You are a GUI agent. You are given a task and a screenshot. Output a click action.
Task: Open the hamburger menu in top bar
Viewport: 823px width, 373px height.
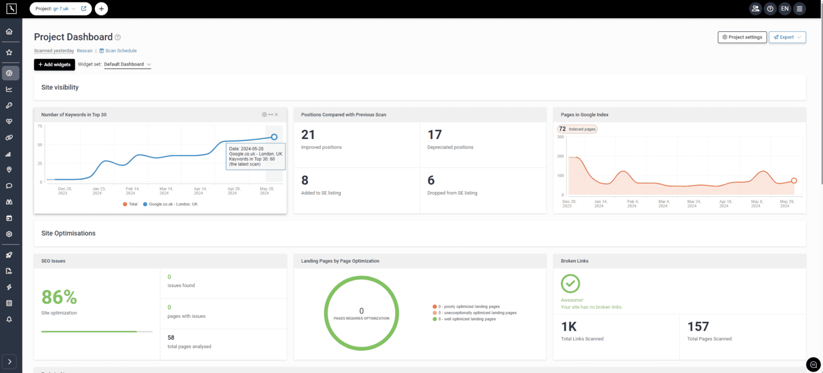coord(799,9)
